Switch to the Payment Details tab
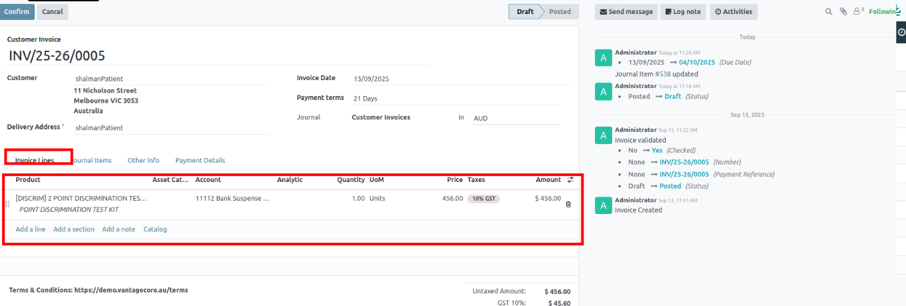Image resolution: width=906 pixels, height=306 pixels. pyautogui.click(x=200, y=161)
